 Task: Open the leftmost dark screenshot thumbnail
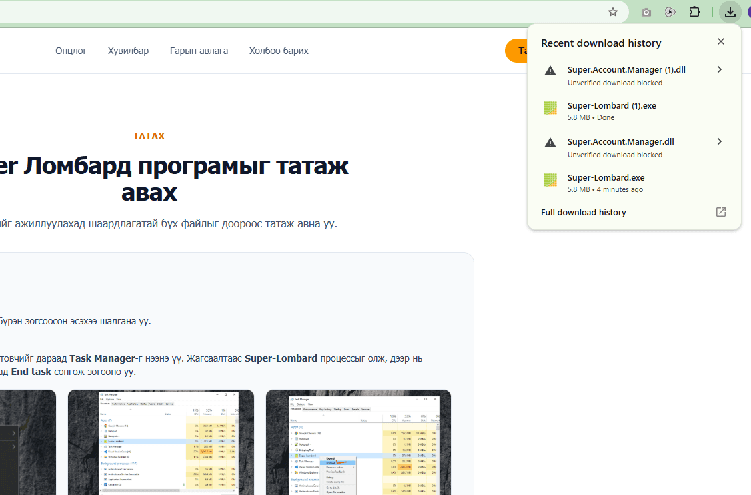pos(28,442)
